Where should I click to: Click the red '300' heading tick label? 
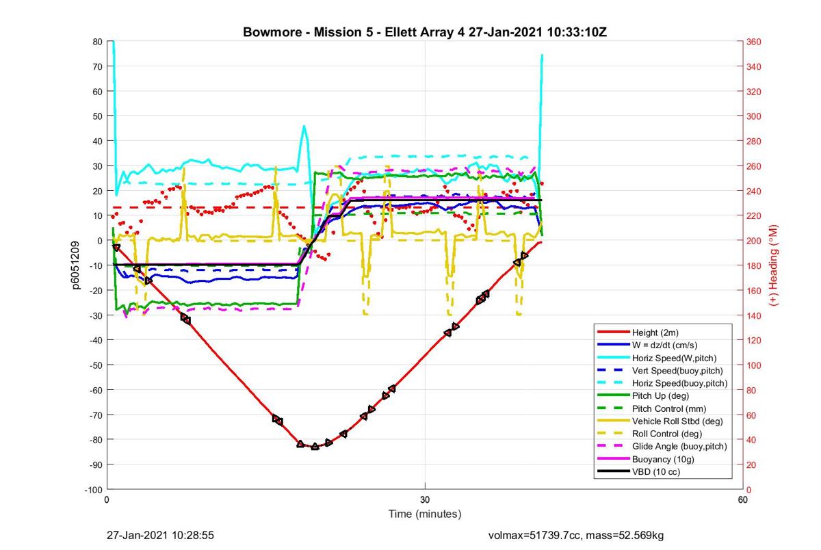click(755, 116)
